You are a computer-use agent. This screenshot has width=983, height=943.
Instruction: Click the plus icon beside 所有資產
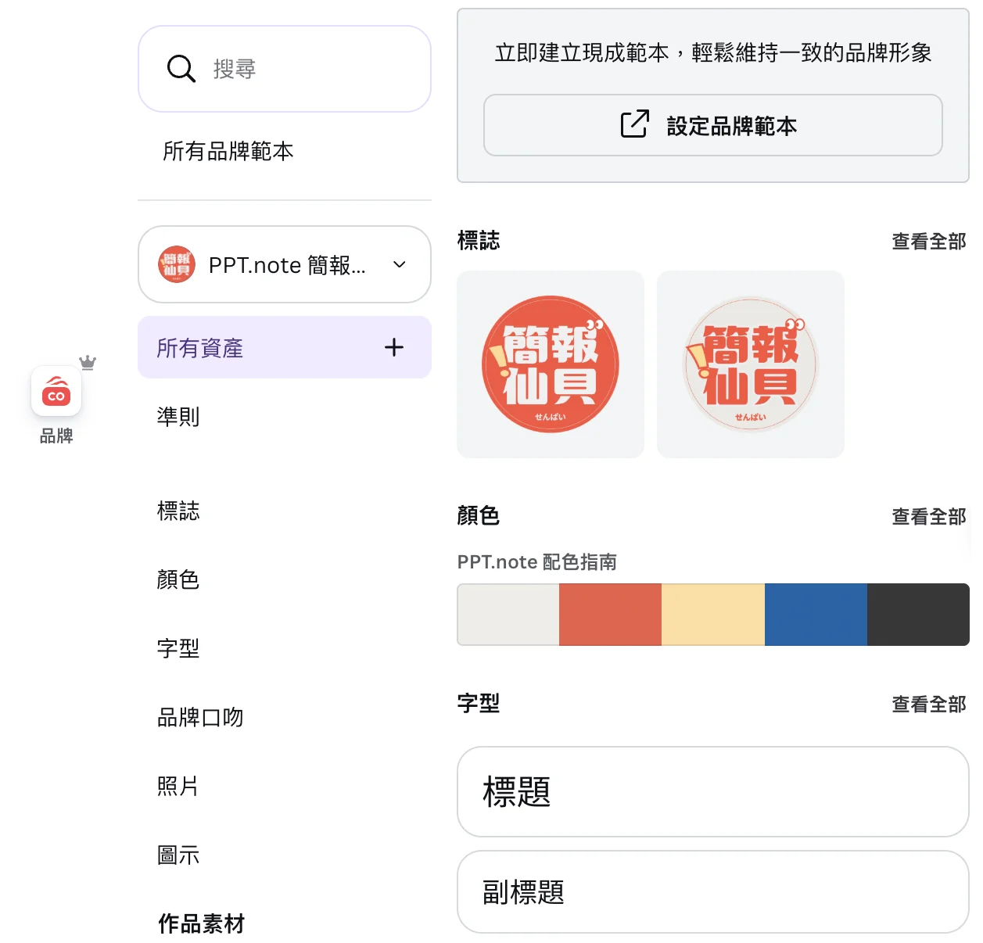click(394, 347)
